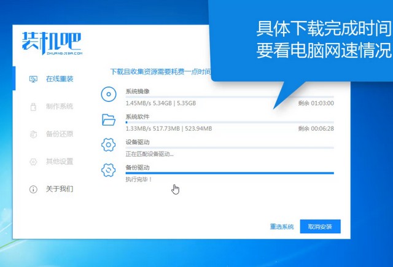
Task: Click the monitor icon beside 在线重装
Action: tap(34, 79)
